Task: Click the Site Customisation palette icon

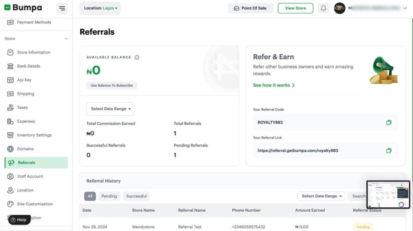Action: (x=10, y=204)
